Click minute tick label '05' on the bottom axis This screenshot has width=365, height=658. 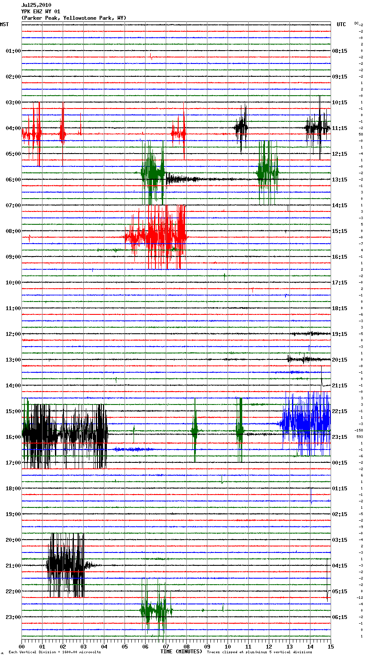click(125, 646)
